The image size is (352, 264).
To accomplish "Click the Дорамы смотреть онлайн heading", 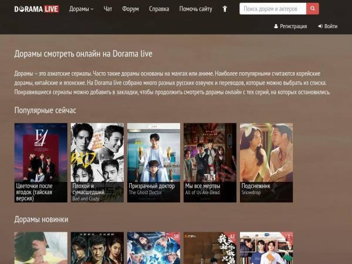I will point(83,54).
